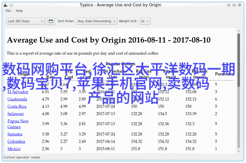The height and width of the screenshot is (163, 246).
Task: Click the scroll down arrow of report
Action: point(239,151)
